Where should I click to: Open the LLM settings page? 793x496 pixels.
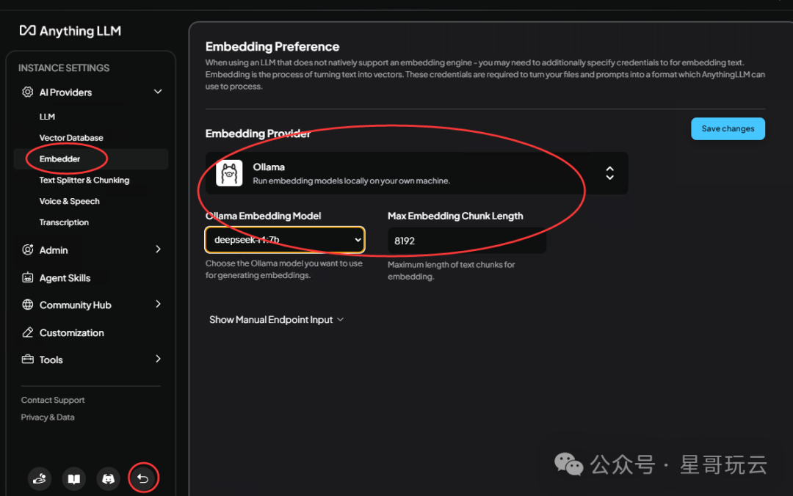coord(47,116)
